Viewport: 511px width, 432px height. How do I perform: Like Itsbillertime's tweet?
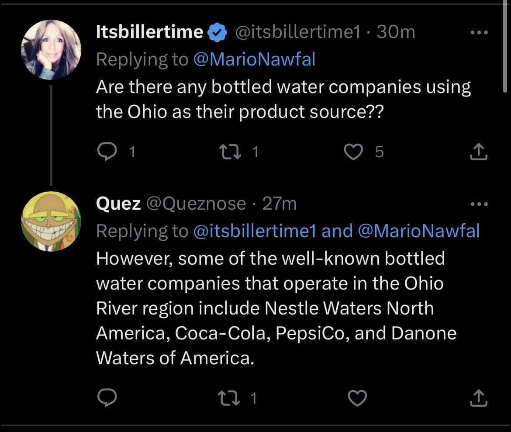[x=353, y=152]
